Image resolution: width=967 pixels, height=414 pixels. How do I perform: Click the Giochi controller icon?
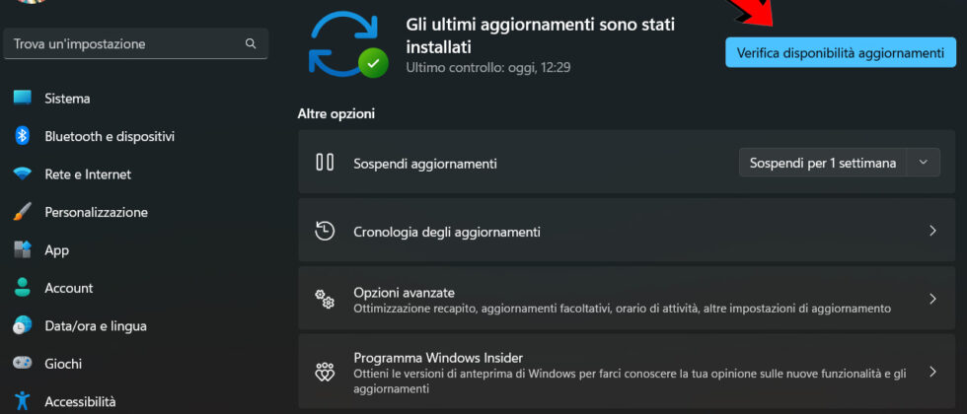tap(22, 364)
